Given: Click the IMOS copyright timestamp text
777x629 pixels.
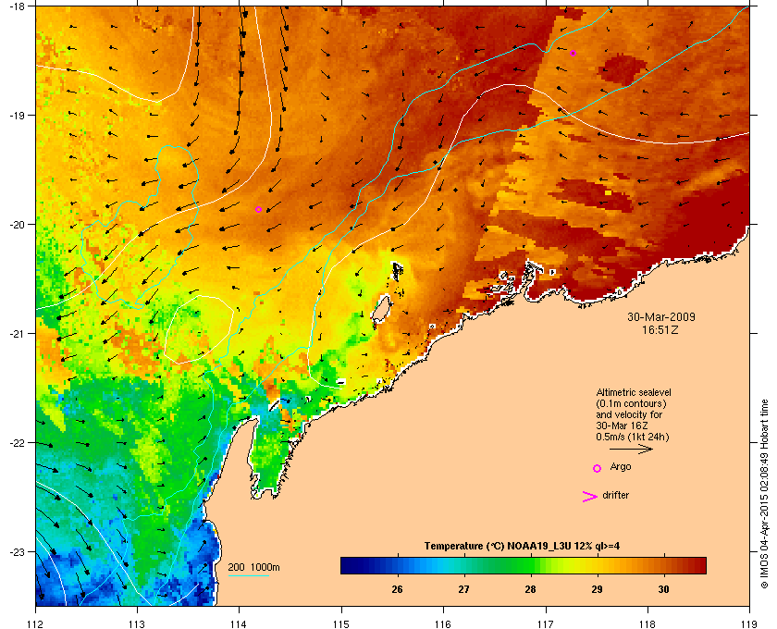Looking at the screenshot, I should pyautogui.click(x=764, y=494).
